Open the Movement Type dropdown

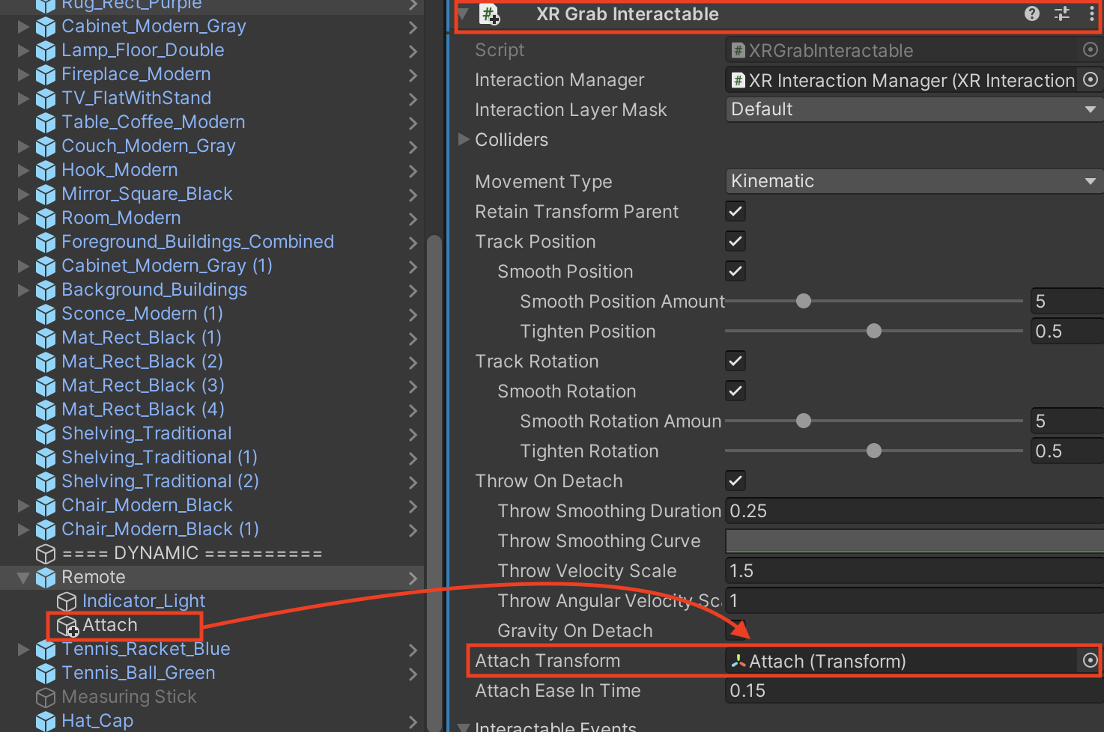click(x=912, y=181)
